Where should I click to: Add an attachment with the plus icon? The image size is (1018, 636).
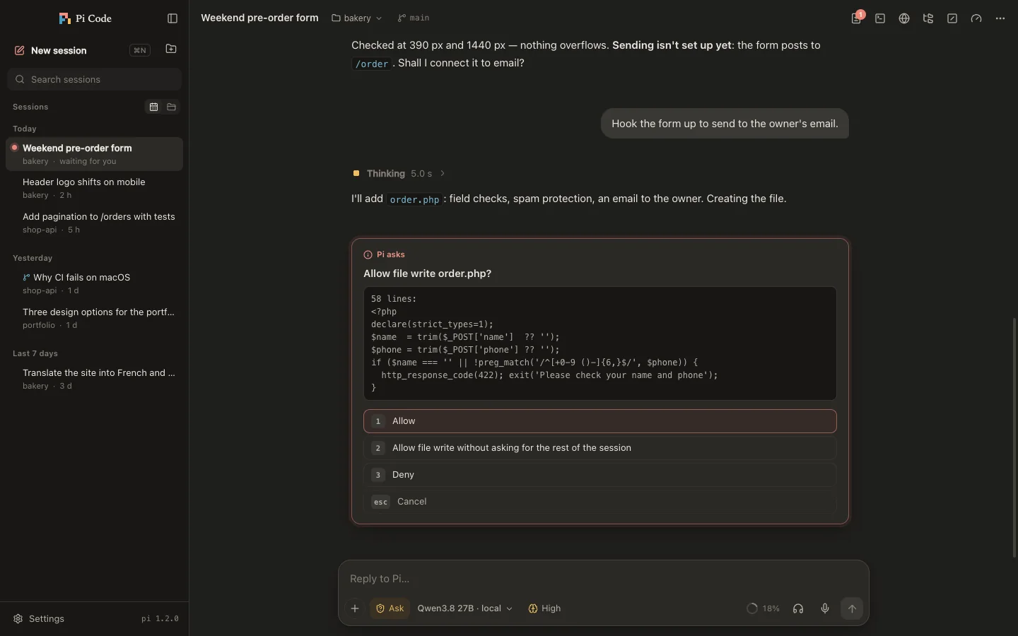[355, 608]
